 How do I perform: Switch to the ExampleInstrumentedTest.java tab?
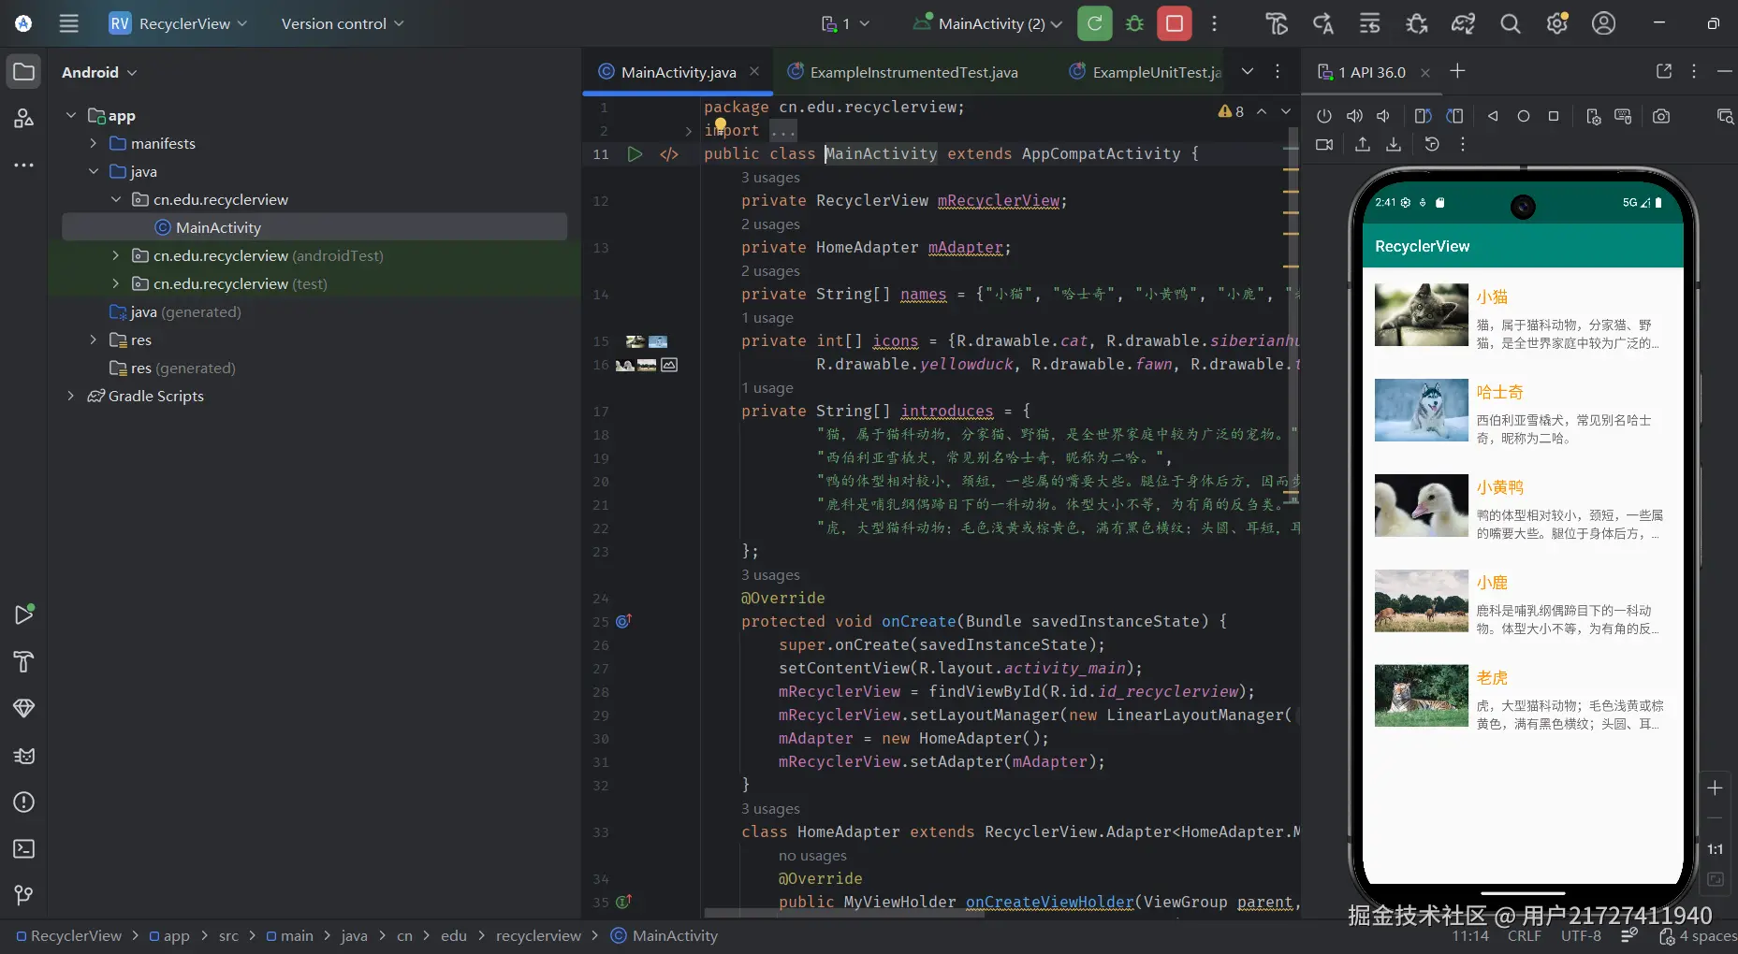point(913,72)
